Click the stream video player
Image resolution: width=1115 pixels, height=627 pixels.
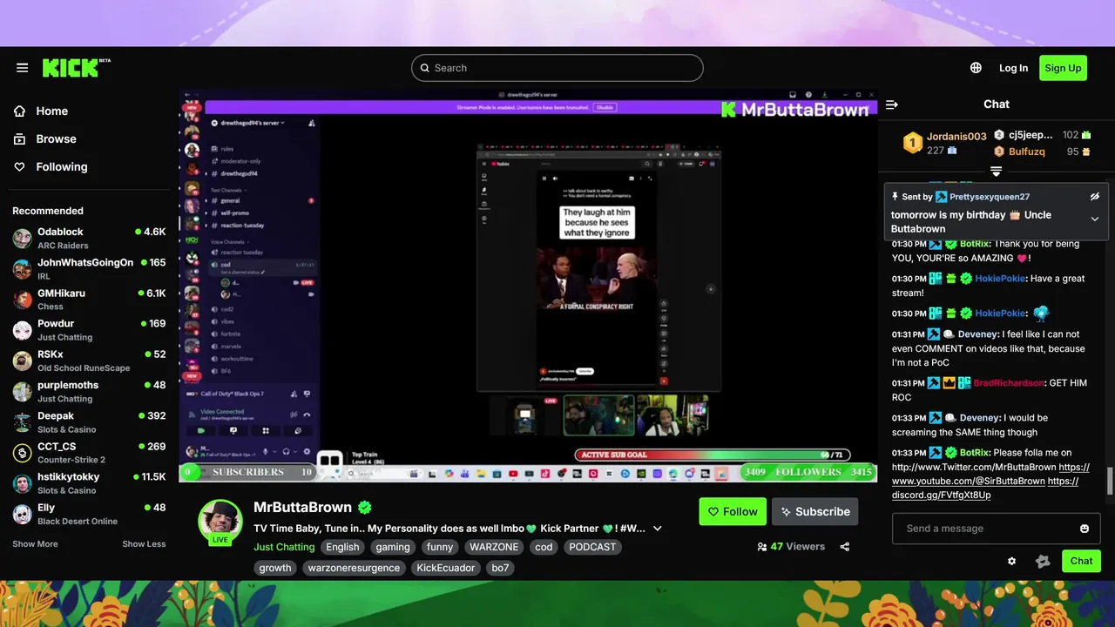click(x=528, y=286)
